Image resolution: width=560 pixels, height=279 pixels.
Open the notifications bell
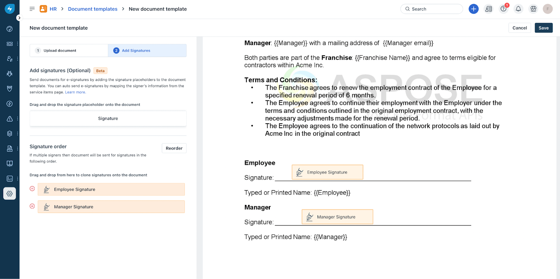tap(518, 9)
